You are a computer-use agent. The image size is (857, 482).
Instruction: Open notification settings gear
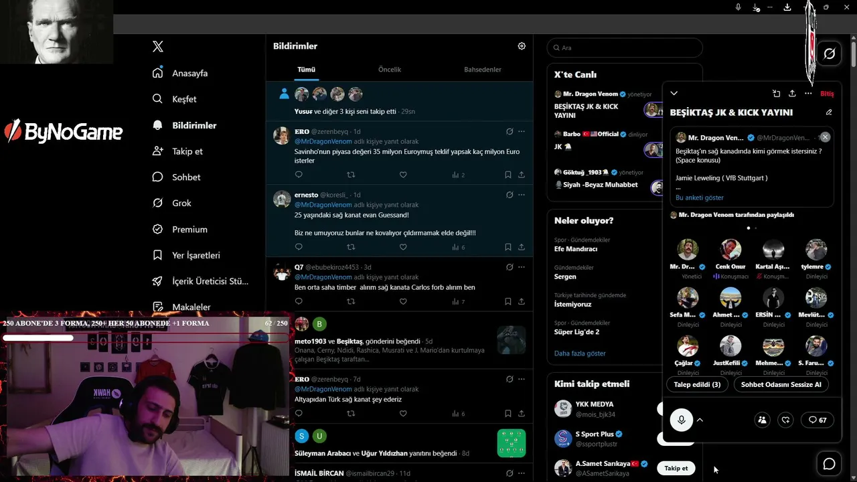tap(522, 46)
